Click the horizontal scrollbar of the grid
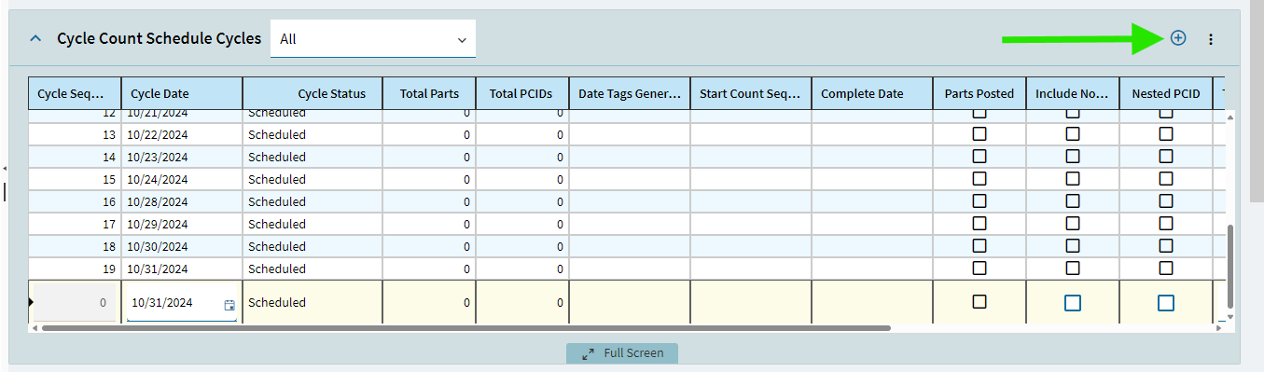Viewport: 1264px width, 372px height. click(466, 328)
